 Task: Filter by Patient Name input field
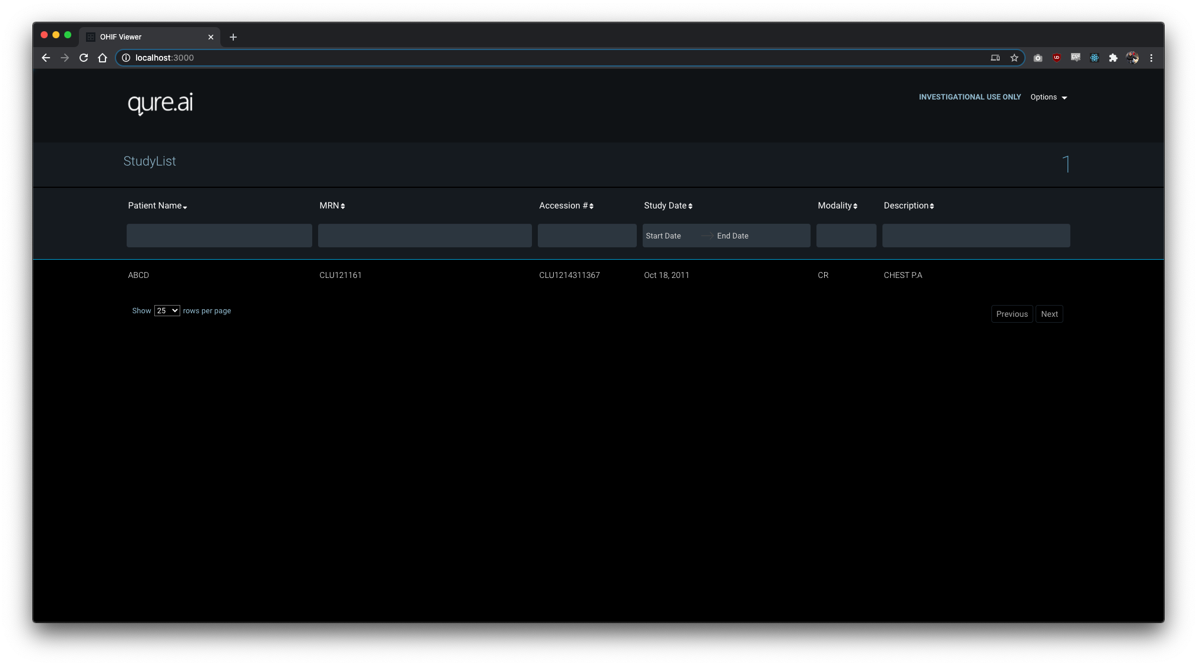click(x=219, y=236)
